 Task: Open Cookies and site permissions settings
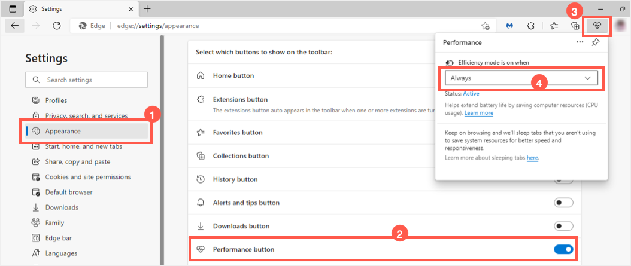(x=87, y=177)
